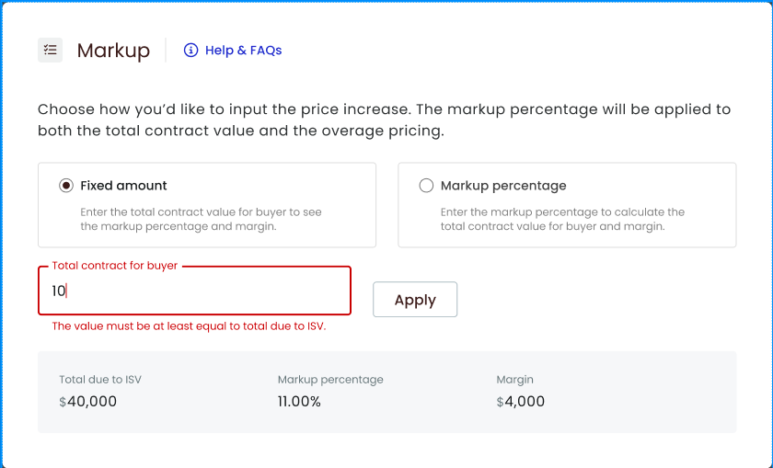Select the Fixed amount radio button
The width and height of the screenshot is (773, 468).
pos(66,186)
